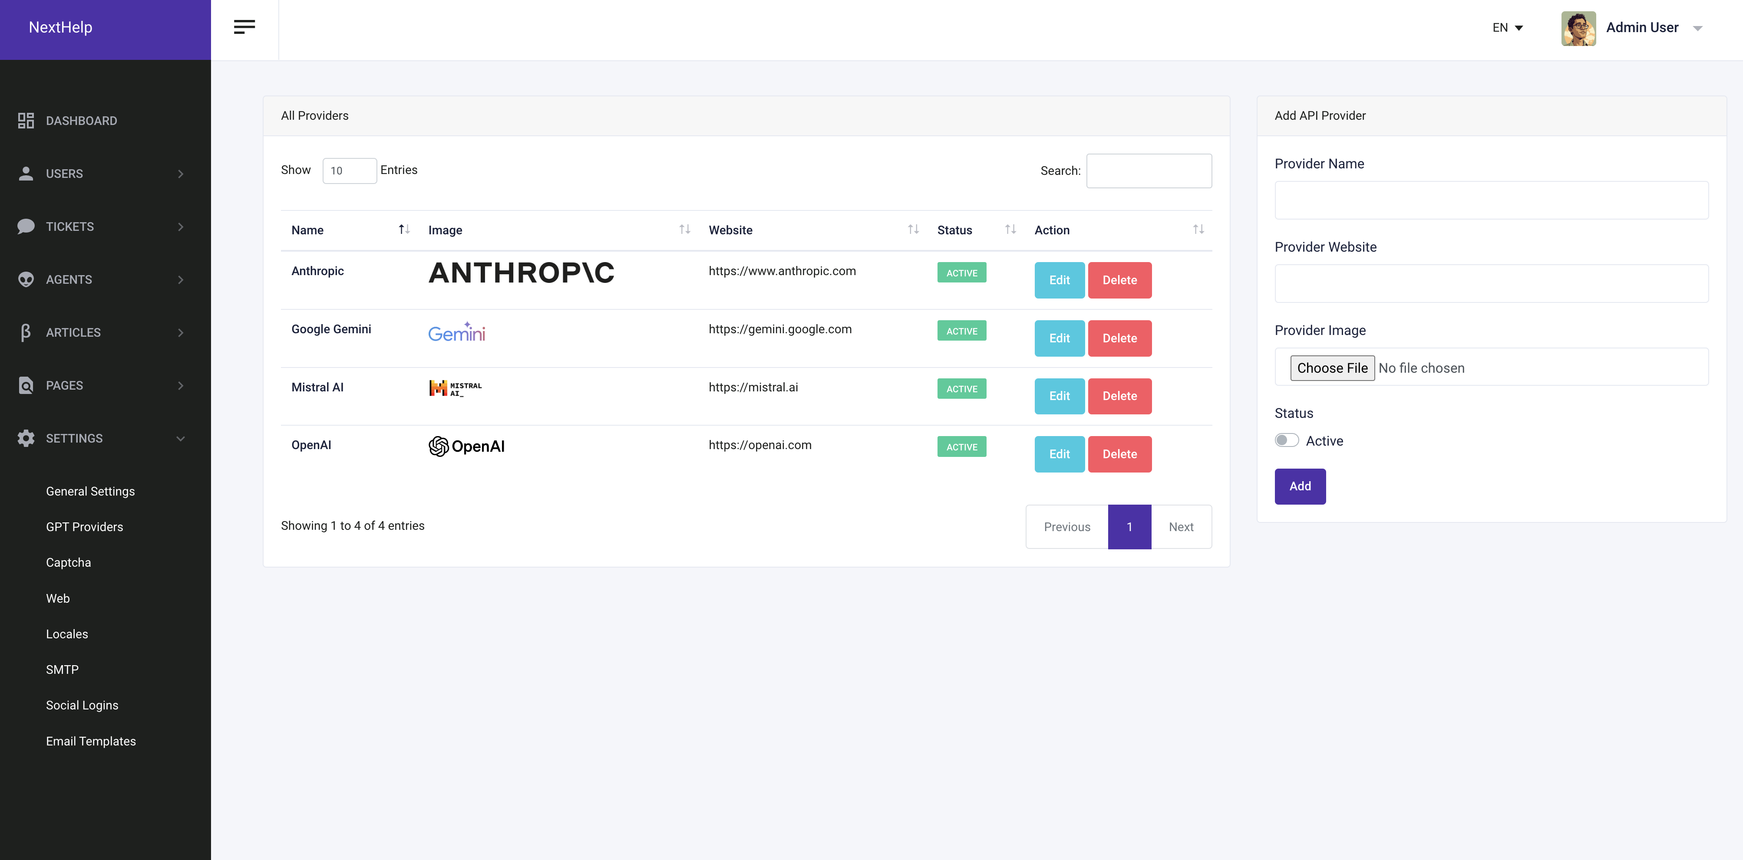Click https://gemini.google.com website cell
Viewport: 1743px width, 860px height.
pyautogui.click(x=780, y=329)
